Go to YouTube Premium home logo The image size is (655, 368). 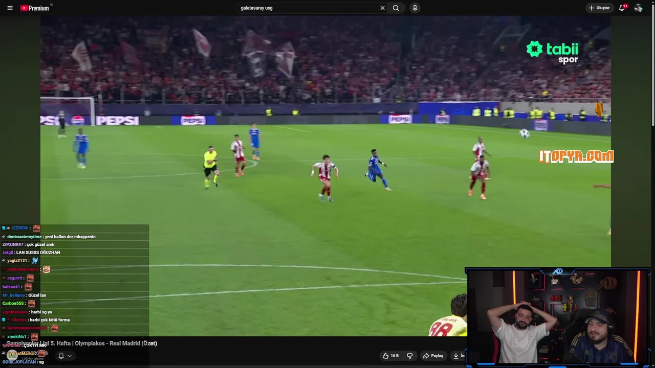click(x=36, y=8)
